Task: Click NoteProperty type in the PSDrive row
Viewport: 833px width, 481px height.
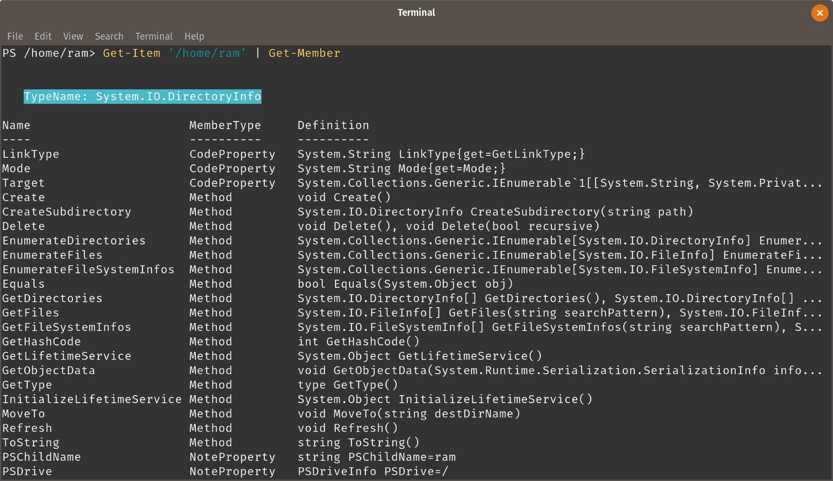Action: tap(232, 472)
